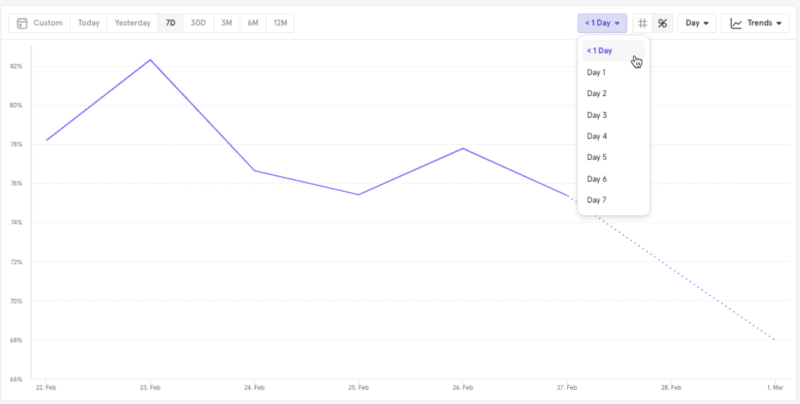
Task: Pick the 12M time range
Action: click(x=280, y=23)
